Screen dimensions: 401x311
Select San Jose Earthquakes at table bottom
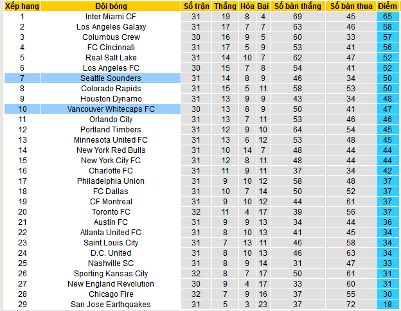point(111,304)
